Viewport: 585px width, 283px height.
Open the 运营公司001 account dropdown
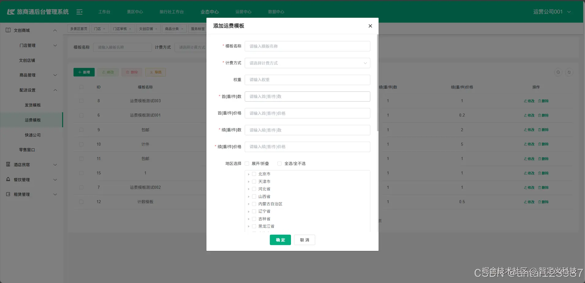pos(552,12)
